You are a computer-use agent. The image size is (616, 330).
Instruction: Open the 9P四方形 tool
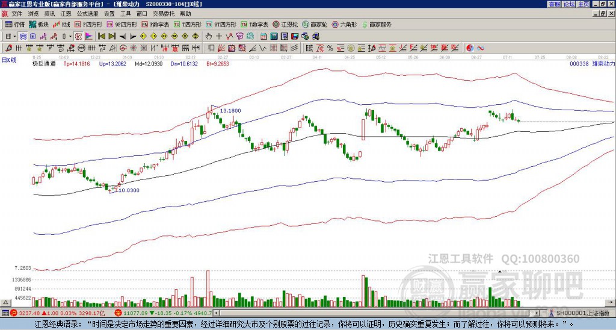(x=122, y=24)
